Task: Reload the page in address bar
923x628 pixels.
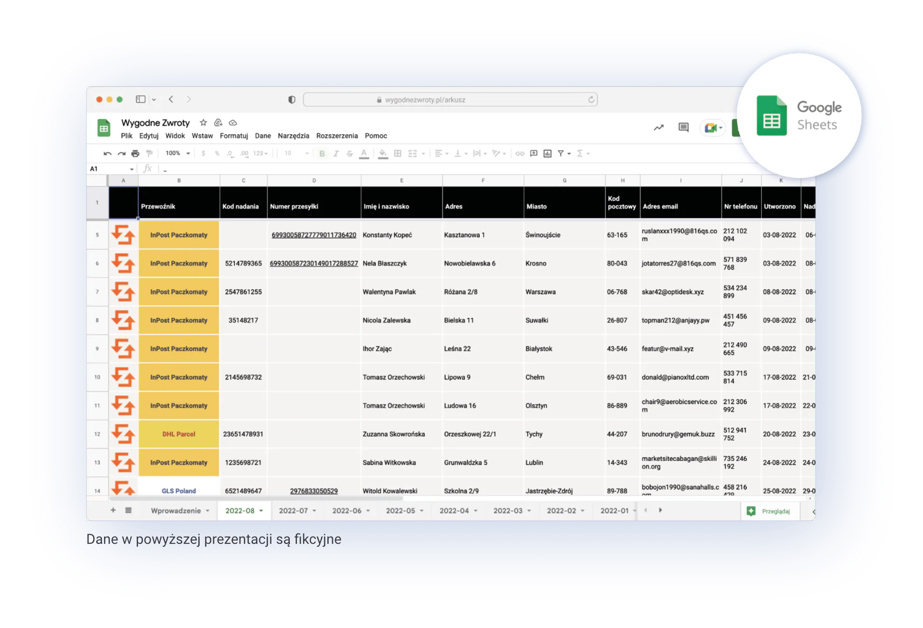Action: 591,100
